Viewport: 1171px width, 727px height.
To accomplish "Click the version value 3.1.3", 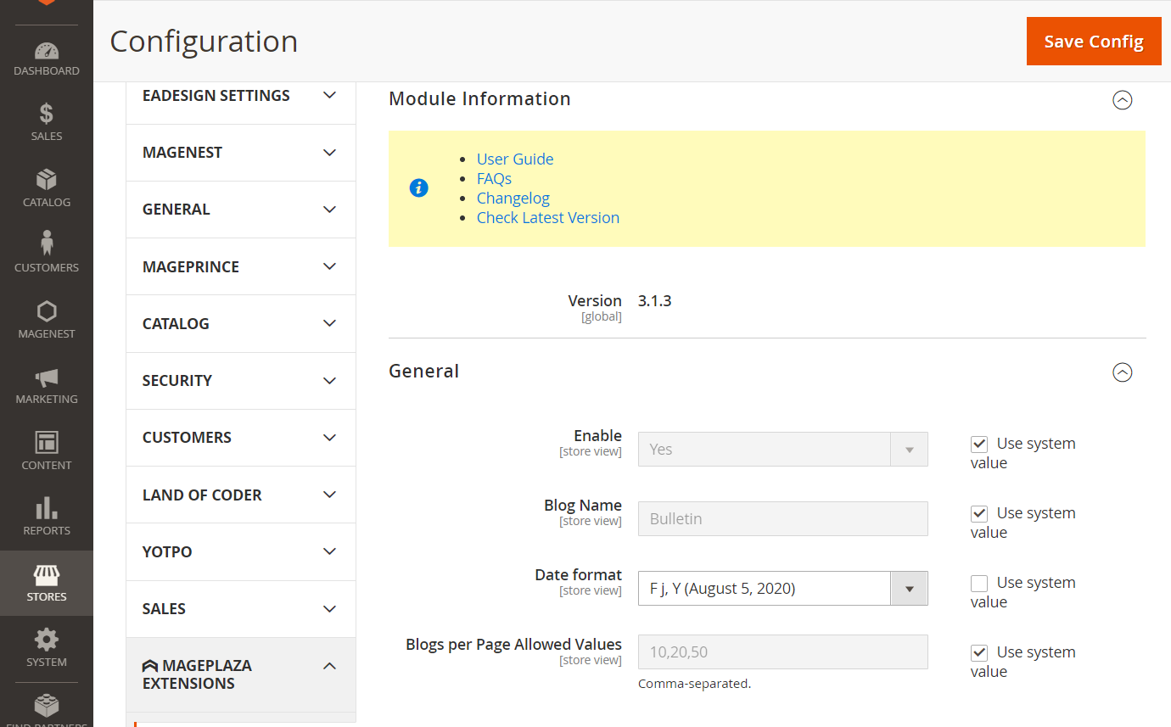I will (654, 300).
